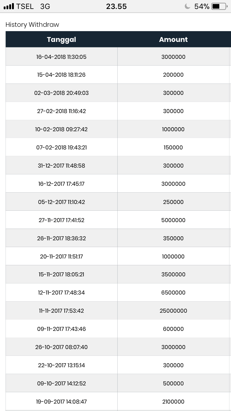Select the 15-04-2018 18:11:26 row date

point(61,75)
